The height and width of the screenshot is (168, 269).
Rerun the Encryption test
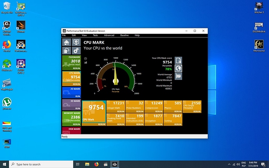click(159, 124)
